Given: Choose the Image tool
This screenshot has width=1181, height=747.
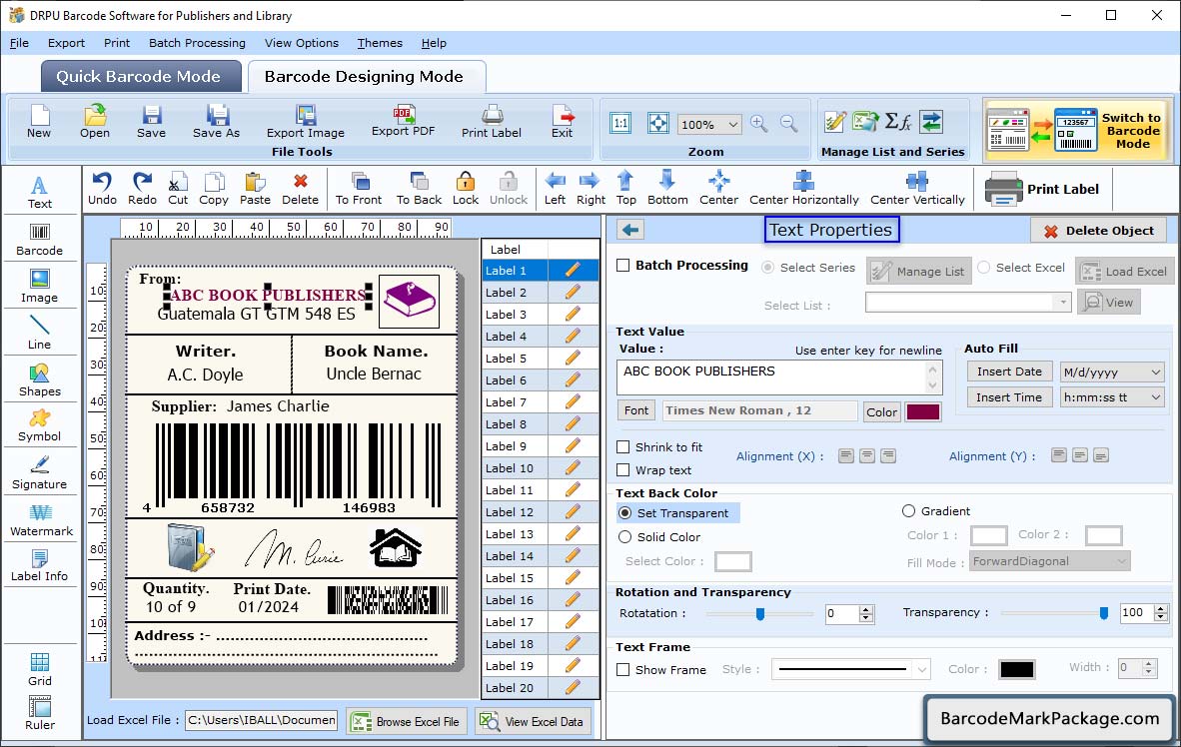Looking at the screenshot, I should pyautogui.click(x=39, y=287).
